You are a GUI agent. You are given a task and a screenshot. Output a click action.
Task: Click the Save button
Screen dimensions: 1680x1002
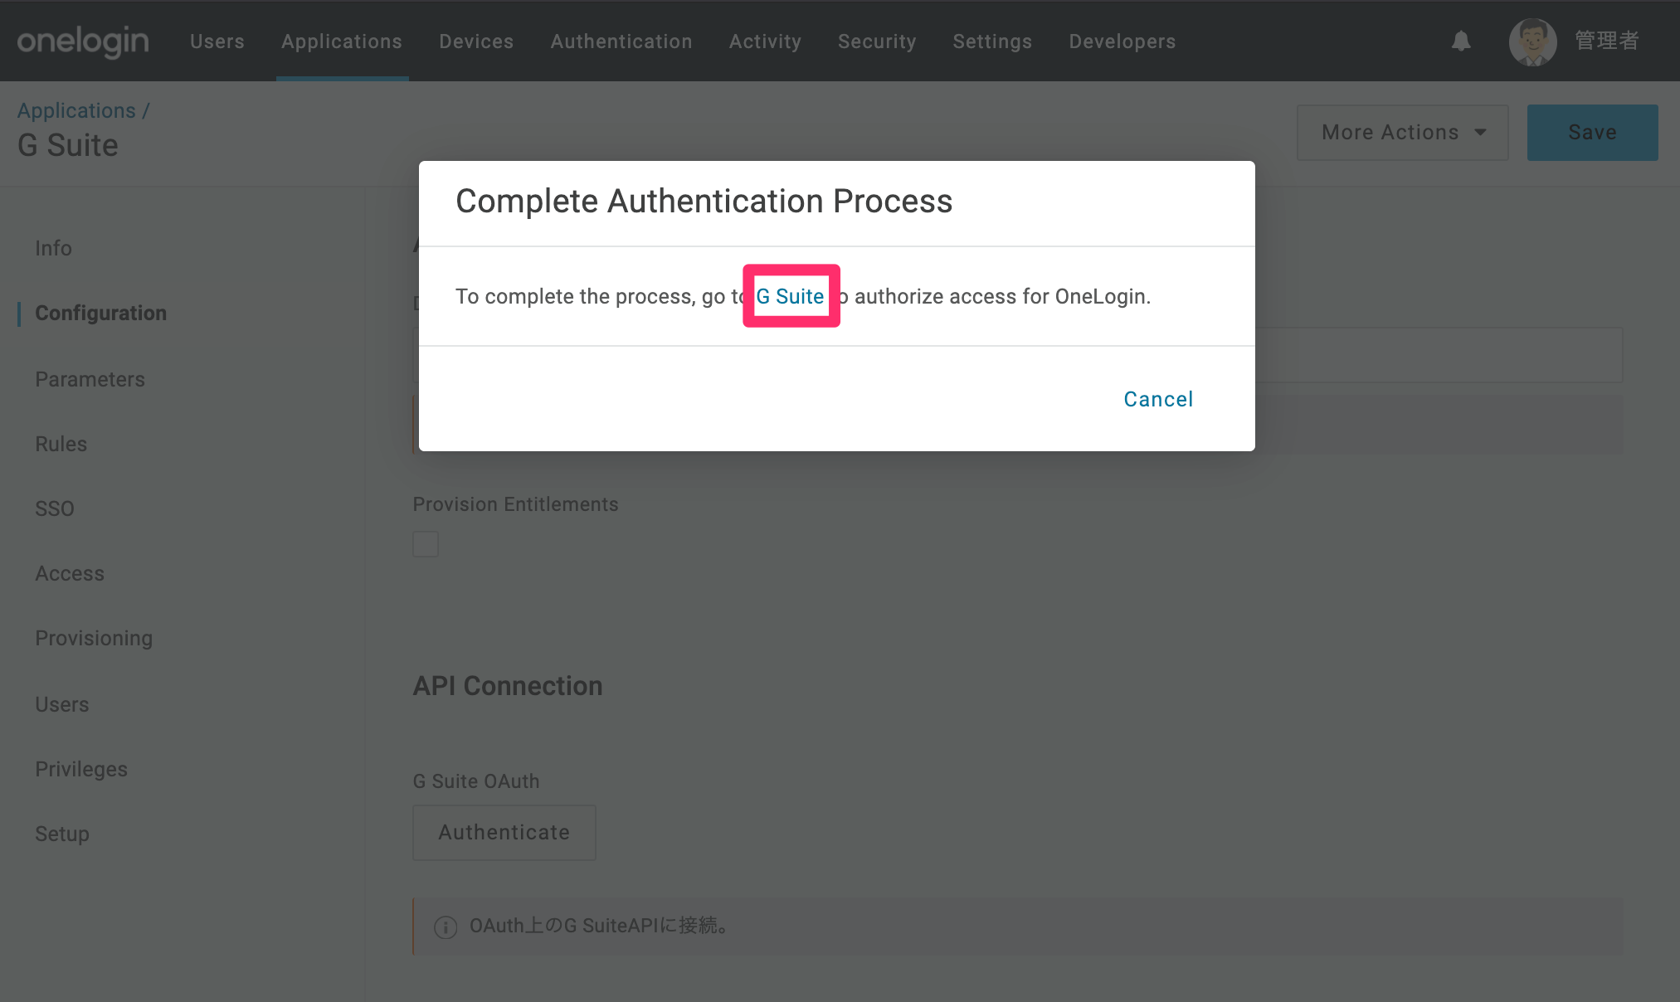pos(1592,133)
